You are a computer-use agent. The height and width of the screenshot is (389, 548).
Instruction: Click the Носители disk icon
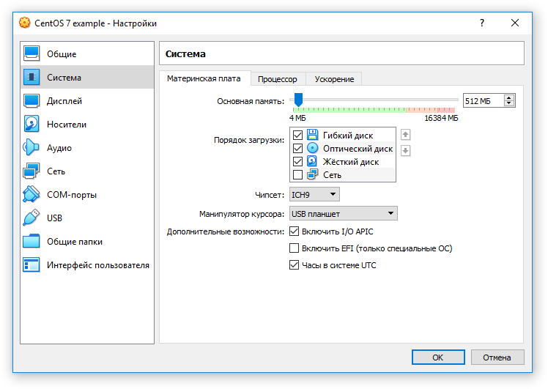(x=32, y=124)
